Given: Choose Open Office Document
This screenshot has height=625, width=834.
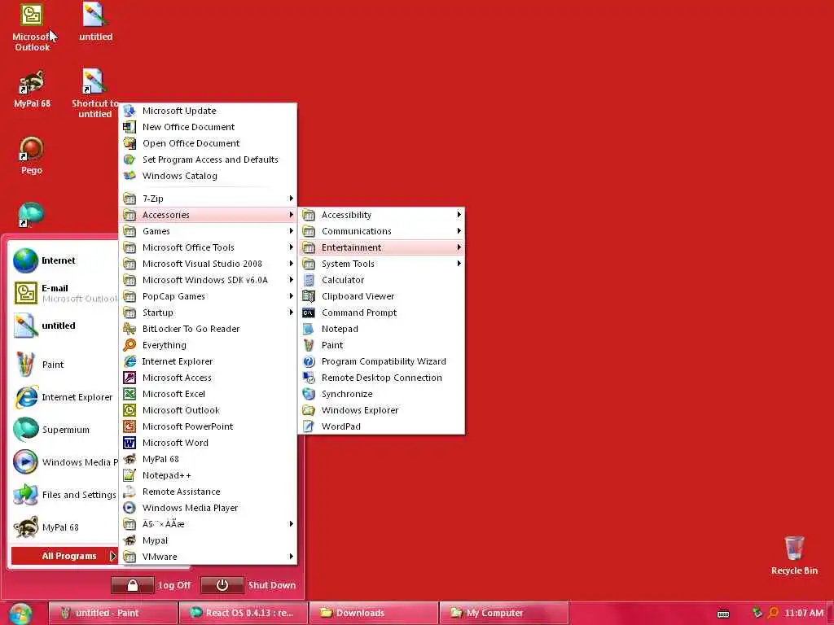Looking at the screenshot, I should [x=208, y=143].
